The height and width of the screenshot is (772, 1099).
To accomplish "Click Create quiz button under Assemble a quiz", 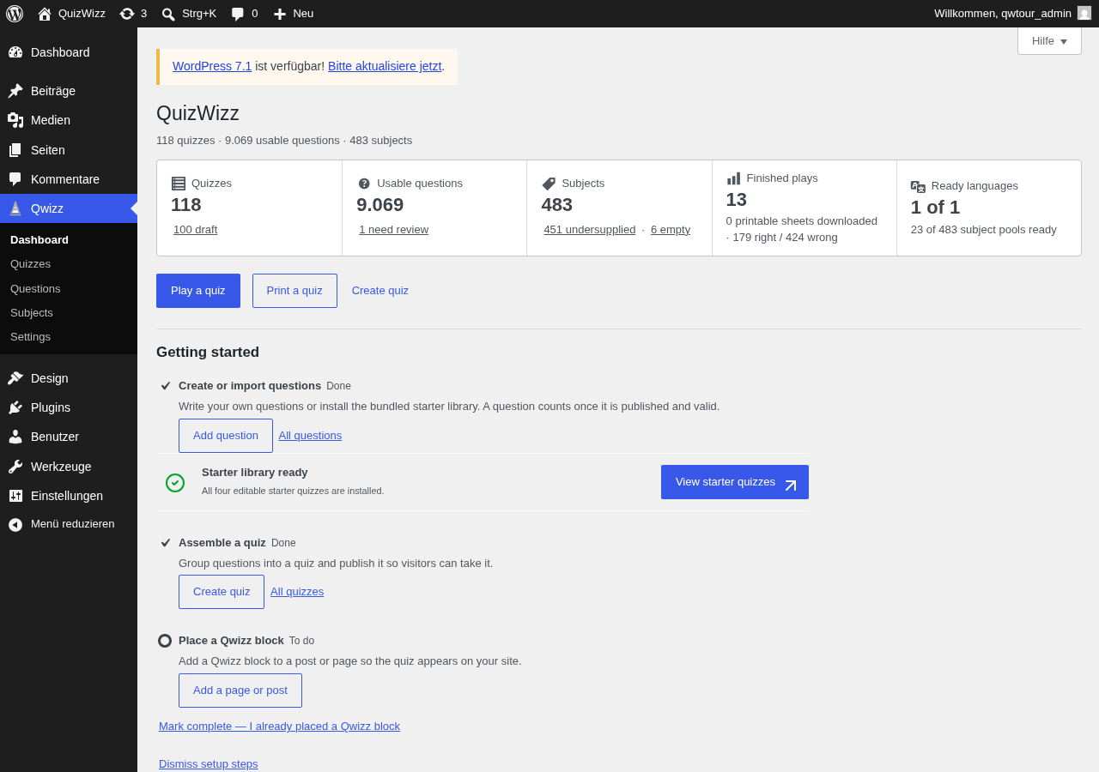I will click(222, 592).
